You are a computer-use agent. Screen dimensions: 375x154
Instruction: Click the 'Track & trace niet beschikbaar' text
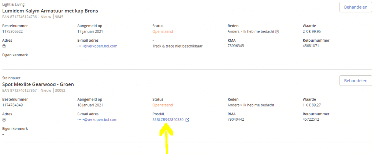[x=177, y=46]
